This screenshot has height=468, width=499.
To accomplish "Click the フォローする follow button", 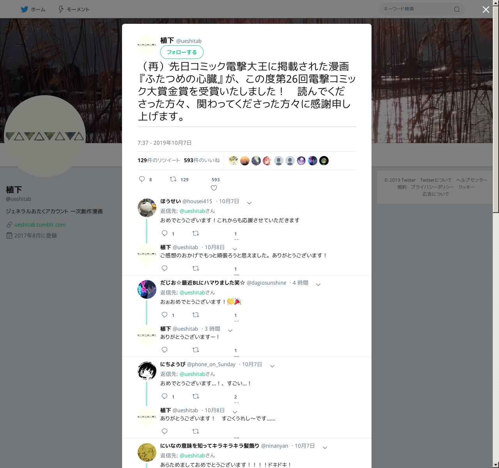I will (182, 52).
